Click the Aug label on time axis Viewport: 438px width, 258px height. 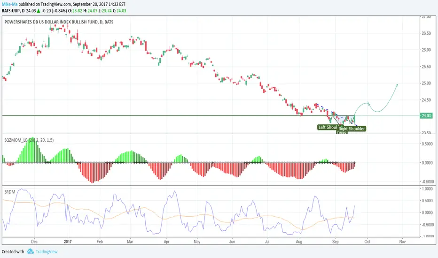[x=299, y=242]
